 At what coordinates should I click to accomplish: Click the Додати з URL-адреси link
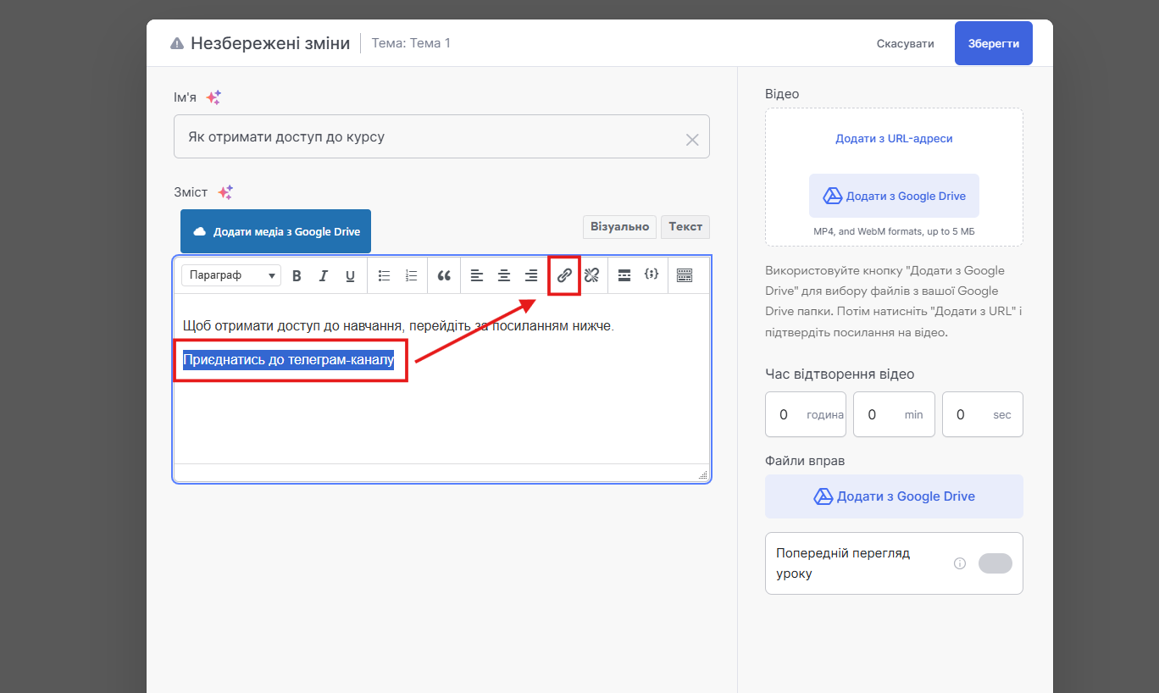click(894, 139)
